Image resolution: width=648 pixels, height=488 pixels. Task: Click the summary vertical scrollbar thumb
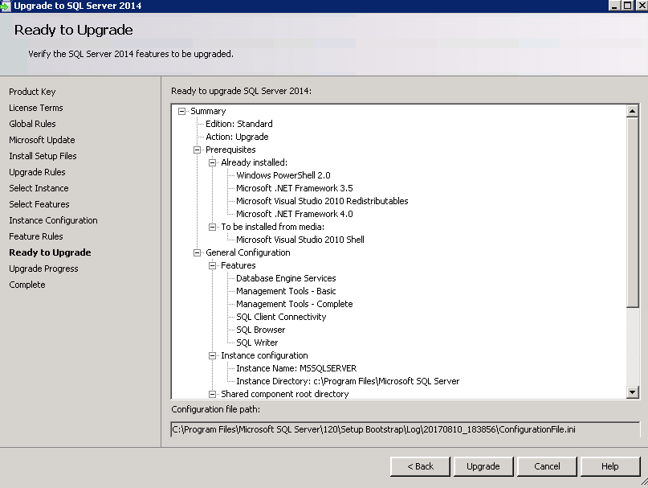point(632,212)
